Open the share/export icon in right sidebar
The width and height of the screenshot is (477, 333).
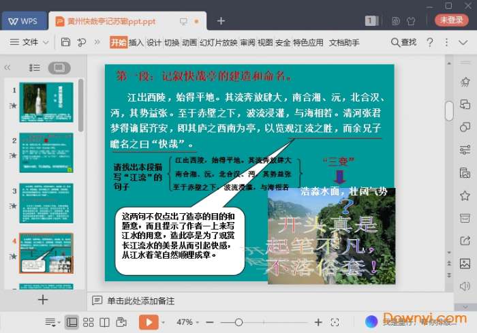click(465, 240)
